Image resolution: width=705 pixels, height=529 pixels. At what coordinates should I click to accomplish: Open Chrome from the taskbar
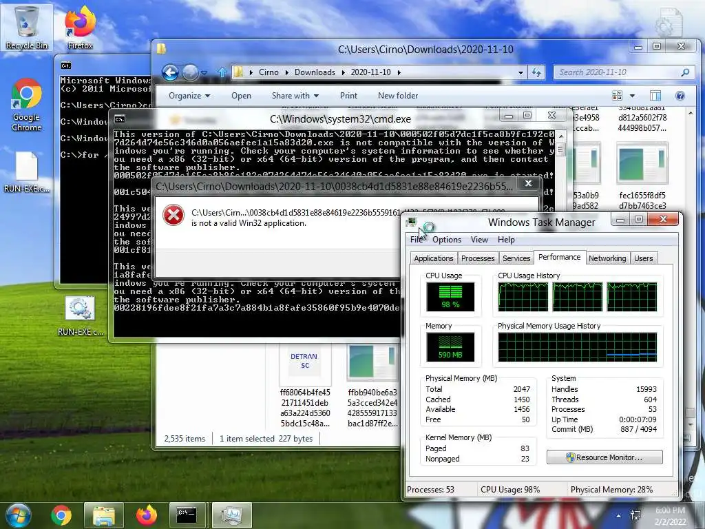pyautogui.click(x=61, y=515)
